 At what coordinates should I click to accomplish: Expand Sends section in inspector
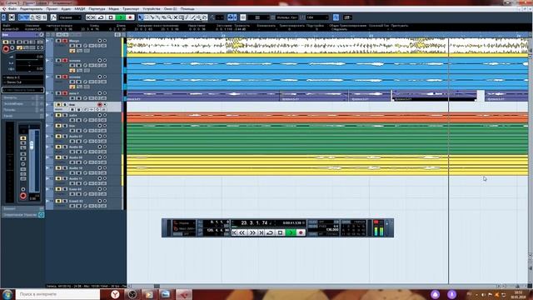[x=22, y=110]
